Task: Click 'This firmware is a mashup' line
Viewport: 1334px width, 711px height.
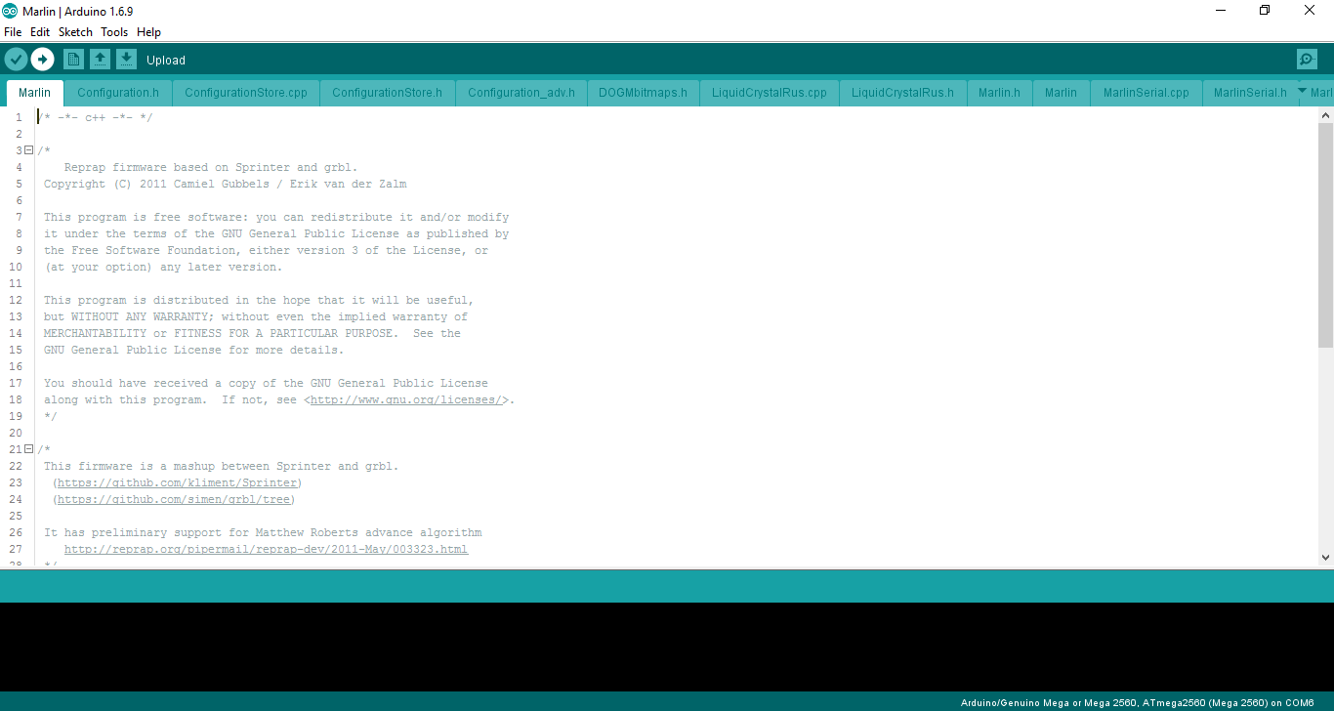Action: point(222,466)
